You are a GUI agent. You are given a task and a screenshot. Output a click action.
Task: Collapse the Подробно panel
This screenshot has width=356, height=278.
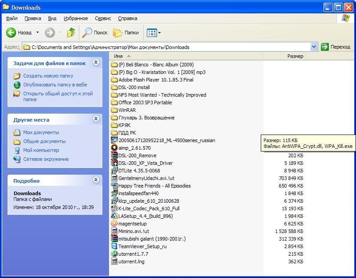(x=96, y=180)
